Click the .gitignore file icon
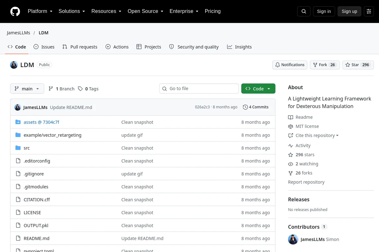The width and height of the screenshot is (379, 252). (18, 174)
